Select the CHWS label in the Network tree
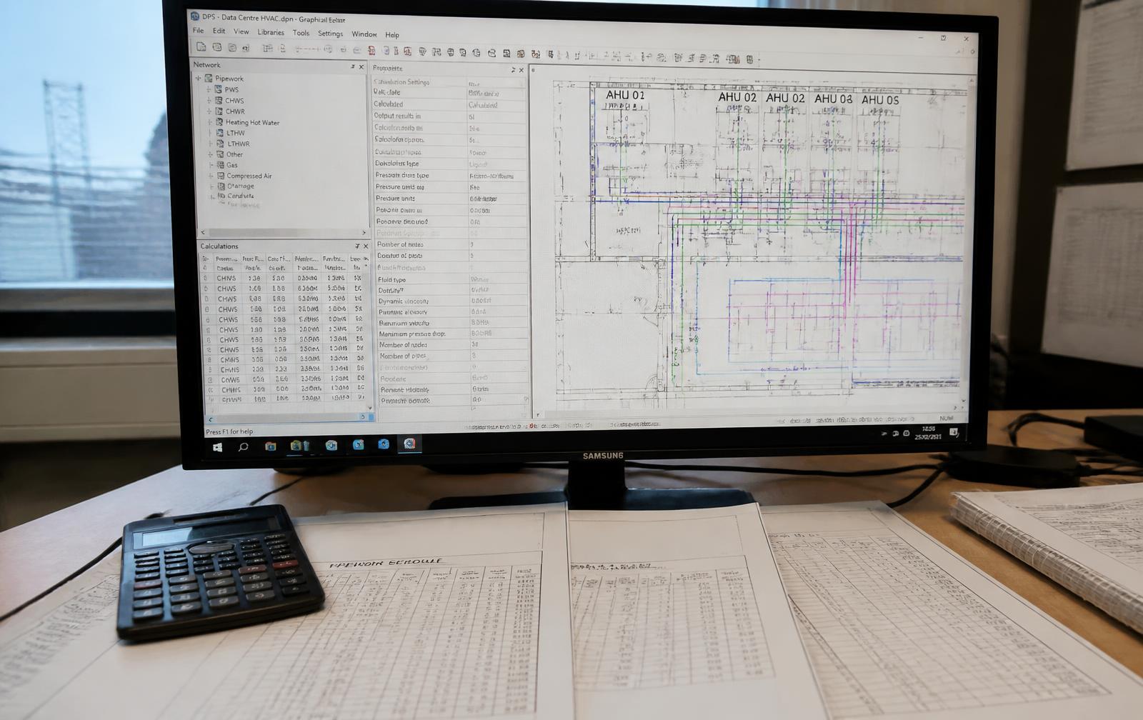Screen dimensions: 1143x720 pyautogui.click(x=234, y=101)
